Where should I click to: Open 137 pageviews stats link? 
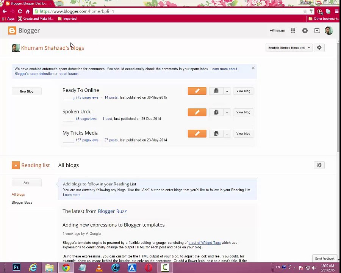tap(87, 140)
